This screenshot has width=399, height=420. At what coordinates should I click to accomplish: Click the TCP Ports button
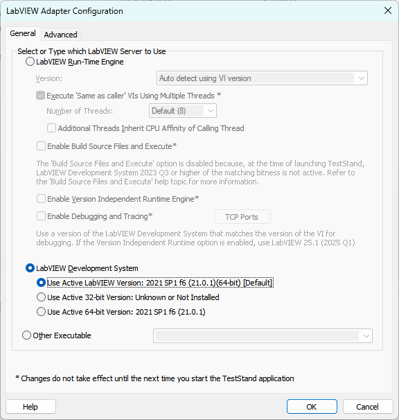pyautogui.click(x=242, y=217)
